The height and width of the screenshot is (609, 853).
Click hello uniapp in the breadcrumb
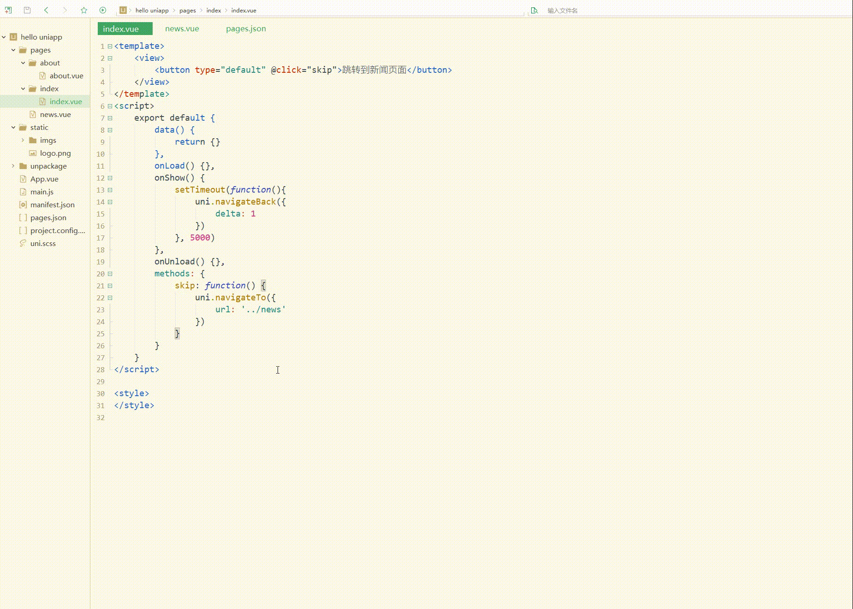152,10
